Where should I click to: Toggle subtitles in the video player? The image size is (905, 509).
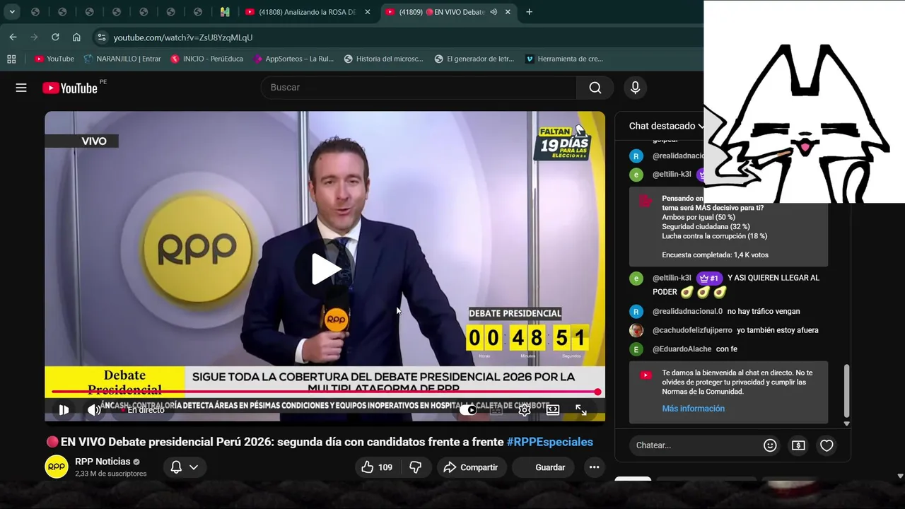pos(496,409)
